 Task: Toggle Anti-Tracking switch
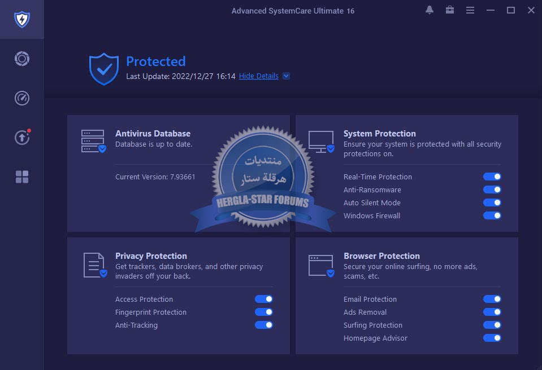tap(264, 325)
